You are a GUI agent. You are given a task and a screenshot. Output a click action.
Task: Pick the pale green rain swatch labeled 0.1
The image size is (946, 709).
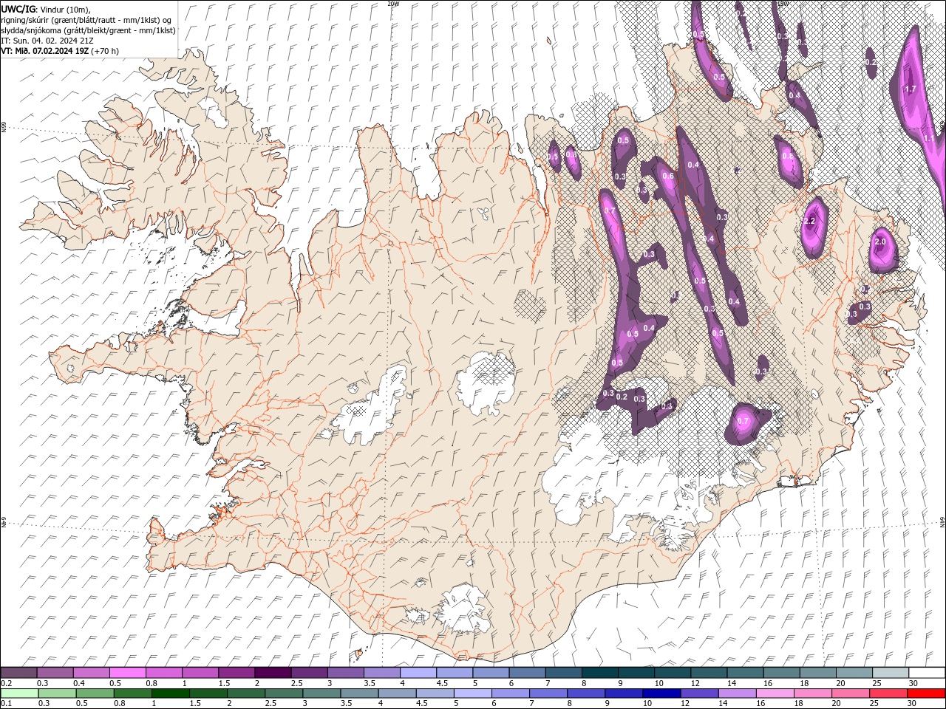19,693
